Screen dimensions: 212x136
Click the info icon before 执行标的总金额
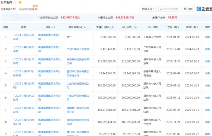pos(38,17)
